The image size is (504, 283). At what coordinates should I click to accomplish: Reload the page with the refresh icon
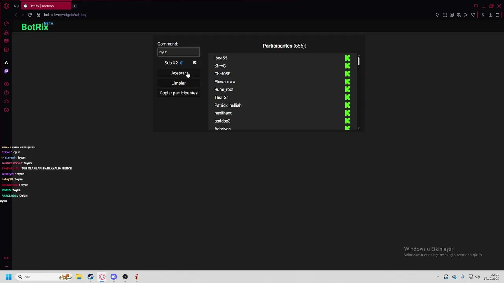pos(30,15)
